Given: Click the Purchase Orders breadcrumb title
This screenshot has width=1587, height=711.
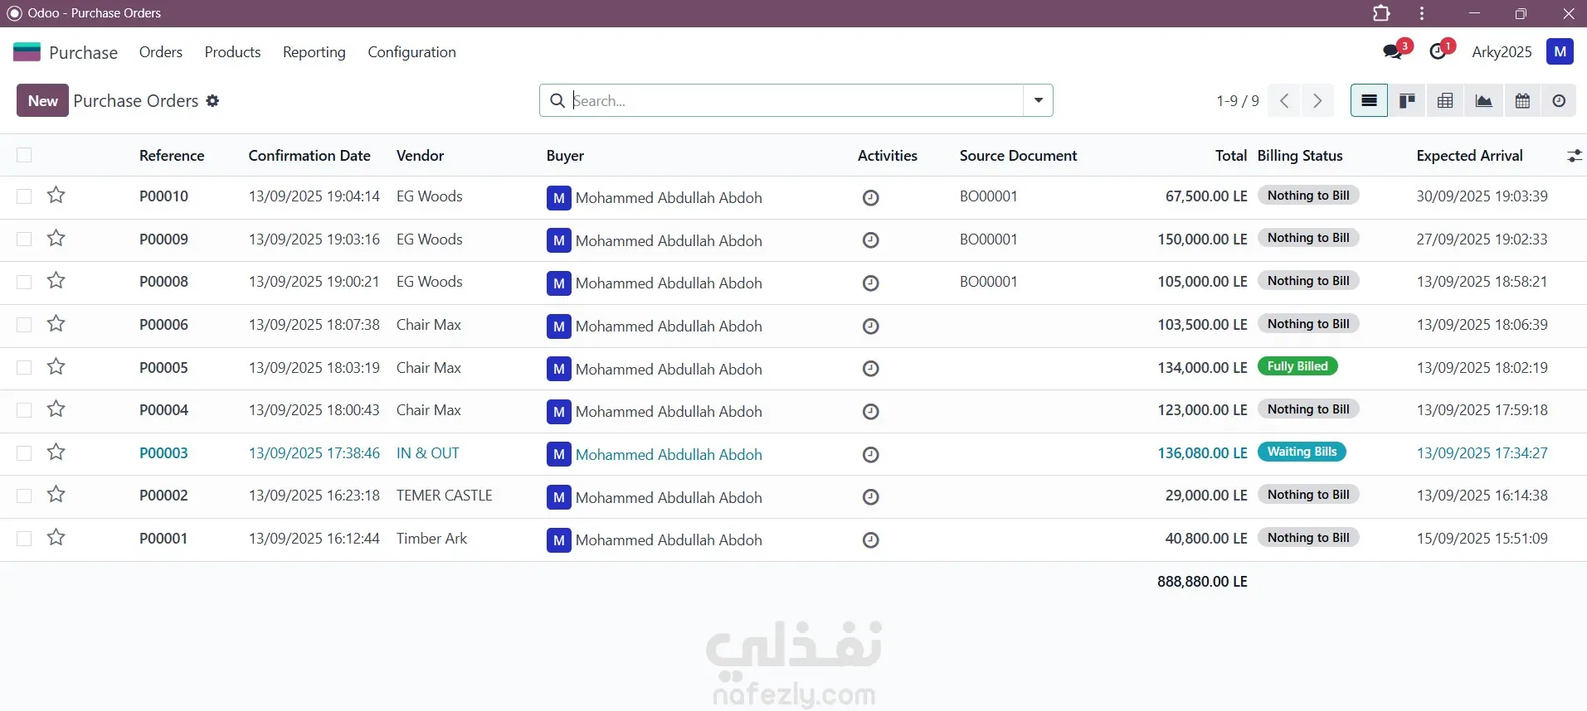Looking at the screenshot, I should pos(136,101).
